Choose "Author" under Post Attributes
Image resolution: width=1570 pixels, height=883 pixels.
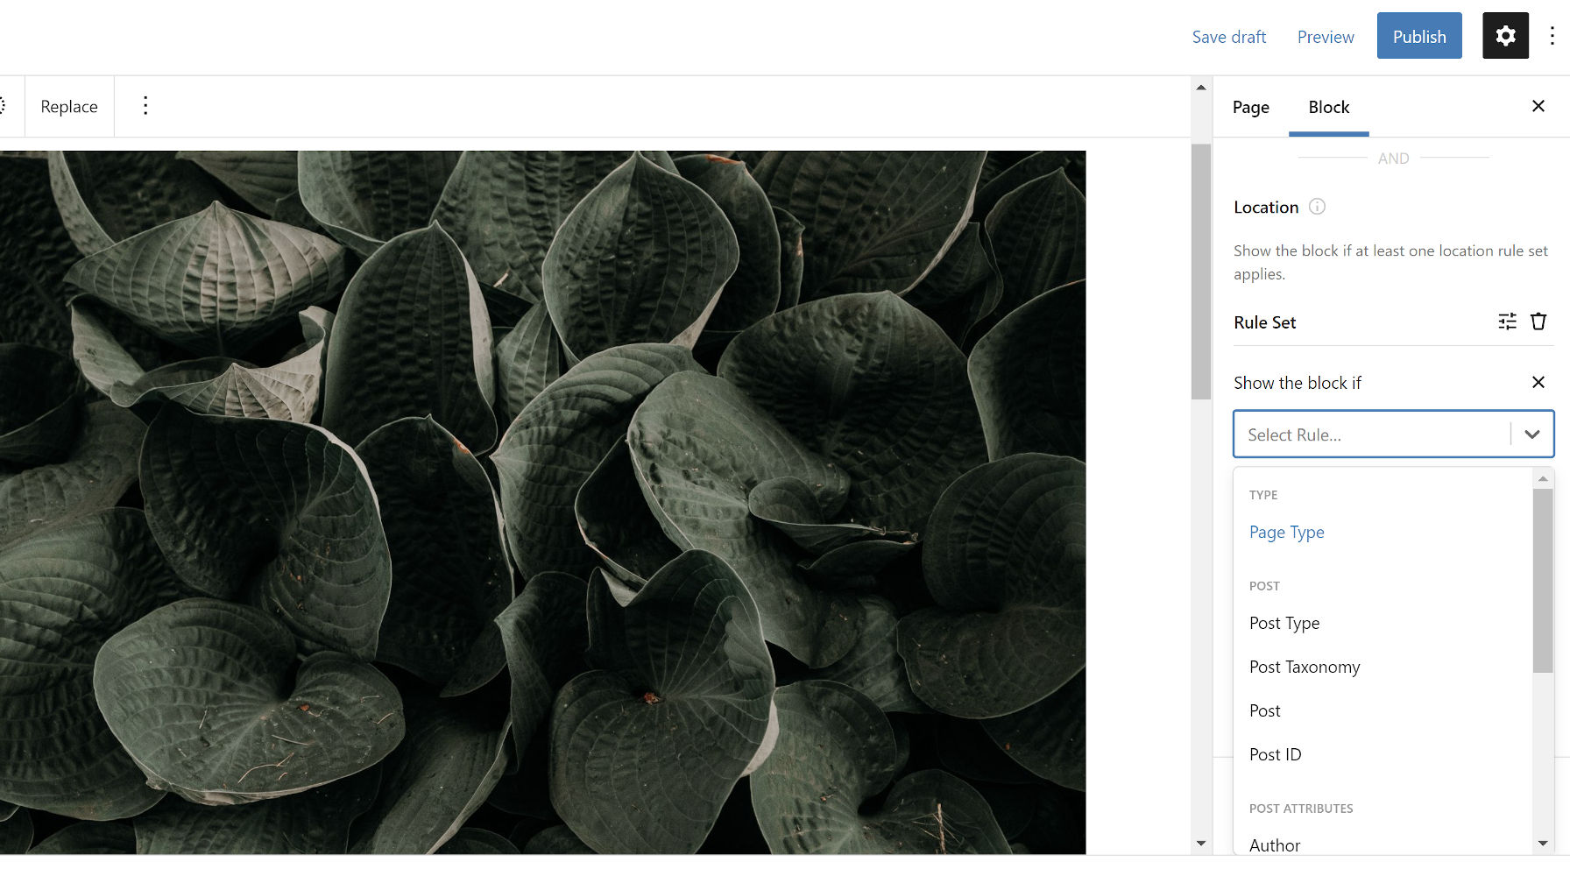(x=1275, y=844)
